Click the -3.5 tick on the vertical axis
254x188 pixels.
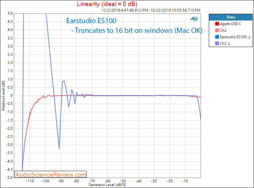pyautogui.click(x=9, y=153)
